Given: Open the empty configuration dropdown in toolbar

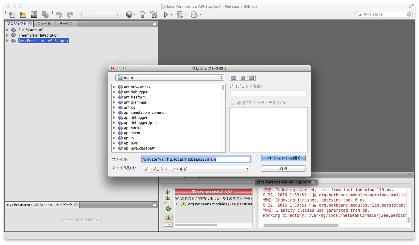Looking at the screenshot, I should pyautogui.click(x=101, y=14).
